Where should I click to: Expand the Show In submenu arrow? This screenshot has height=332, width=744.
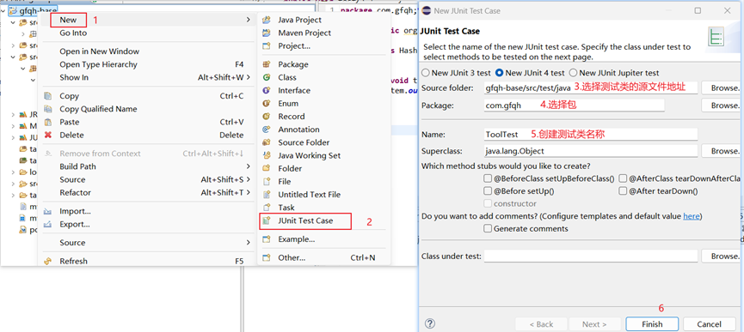click(248, 77)
